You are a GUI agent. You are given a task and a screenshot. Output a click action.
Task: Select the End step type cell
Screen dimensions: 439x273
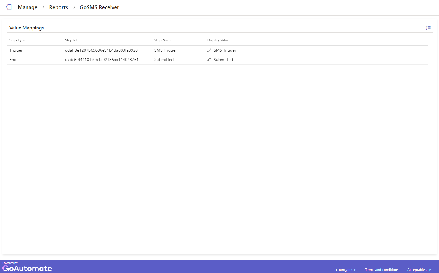13,60
